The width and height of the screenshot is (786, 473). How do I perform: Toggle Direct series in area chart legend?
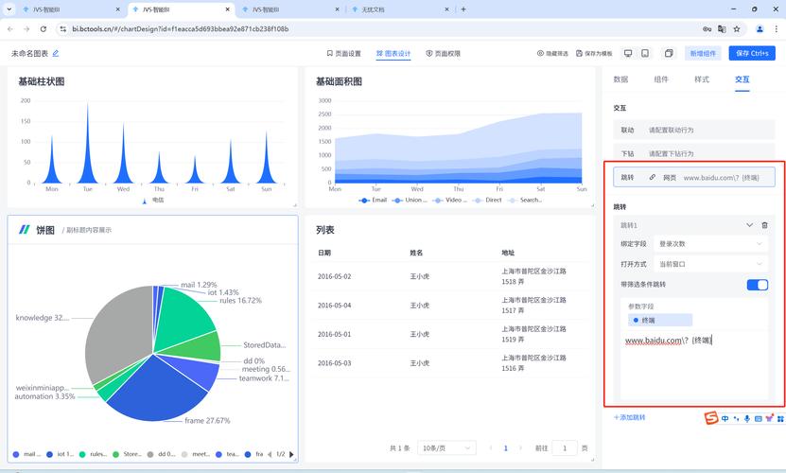[x=487, y=201]
